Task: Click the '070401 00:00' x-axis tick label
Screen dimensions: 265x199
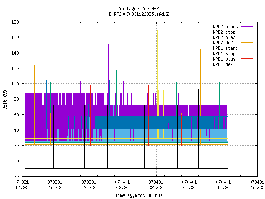Action: coord(122,185)
